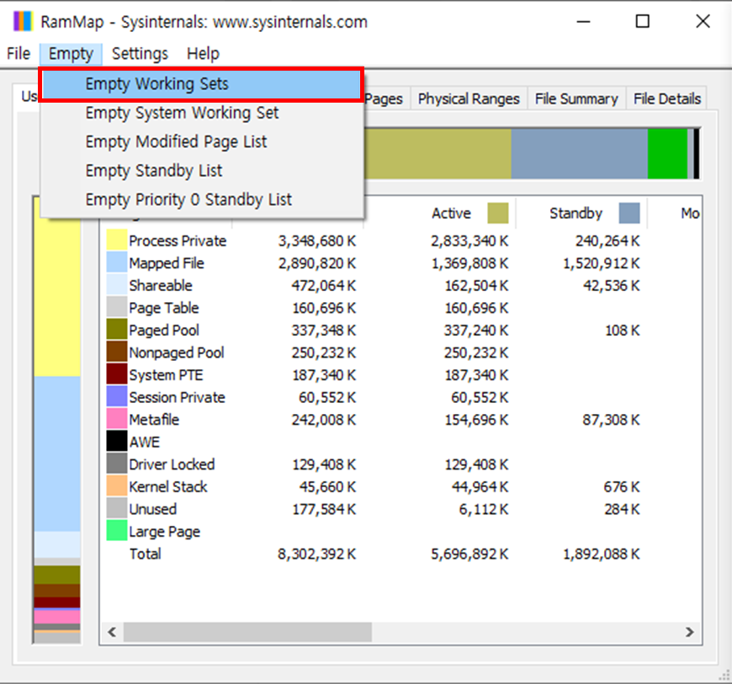This screenshot has height=684, width=732.
Task: Click the Shareable pale blue swatch
Action: [117, 285]
